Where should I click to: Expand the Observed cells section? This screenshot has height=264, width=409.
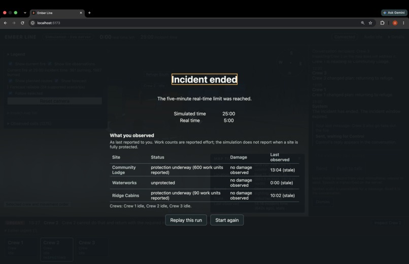coord(29,124)
